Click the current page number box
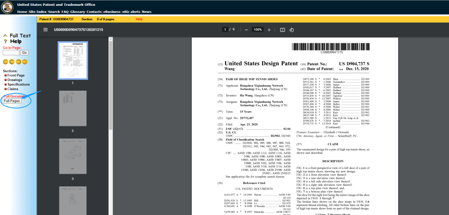449x215 pixels. tap(225, 30)
